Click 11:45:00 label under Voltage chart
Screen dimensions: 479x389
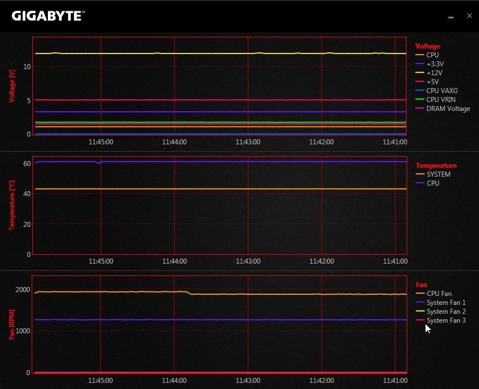tap(101, 142)
